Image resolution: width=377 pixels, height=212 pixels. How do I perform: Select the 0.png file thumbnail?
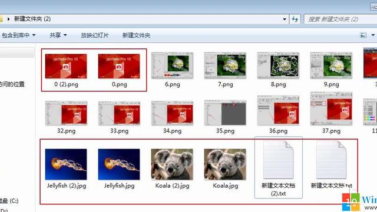tap(119, 66)
